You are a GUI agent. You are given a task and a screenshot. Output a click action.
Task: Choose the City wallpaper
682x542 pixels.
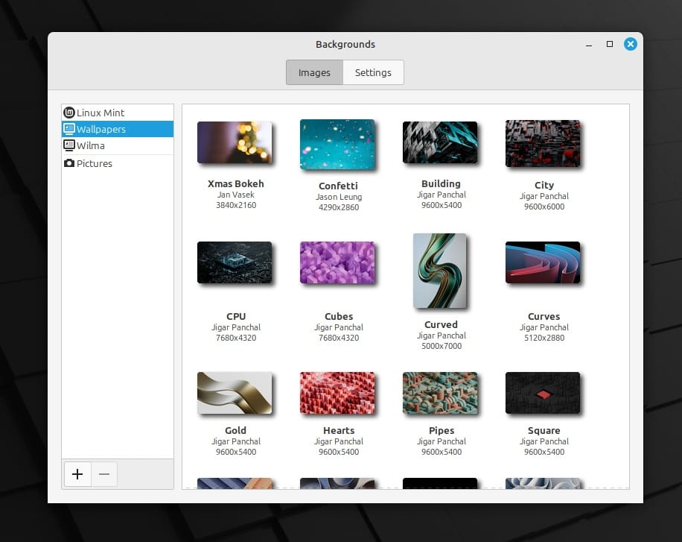point(543,145)
